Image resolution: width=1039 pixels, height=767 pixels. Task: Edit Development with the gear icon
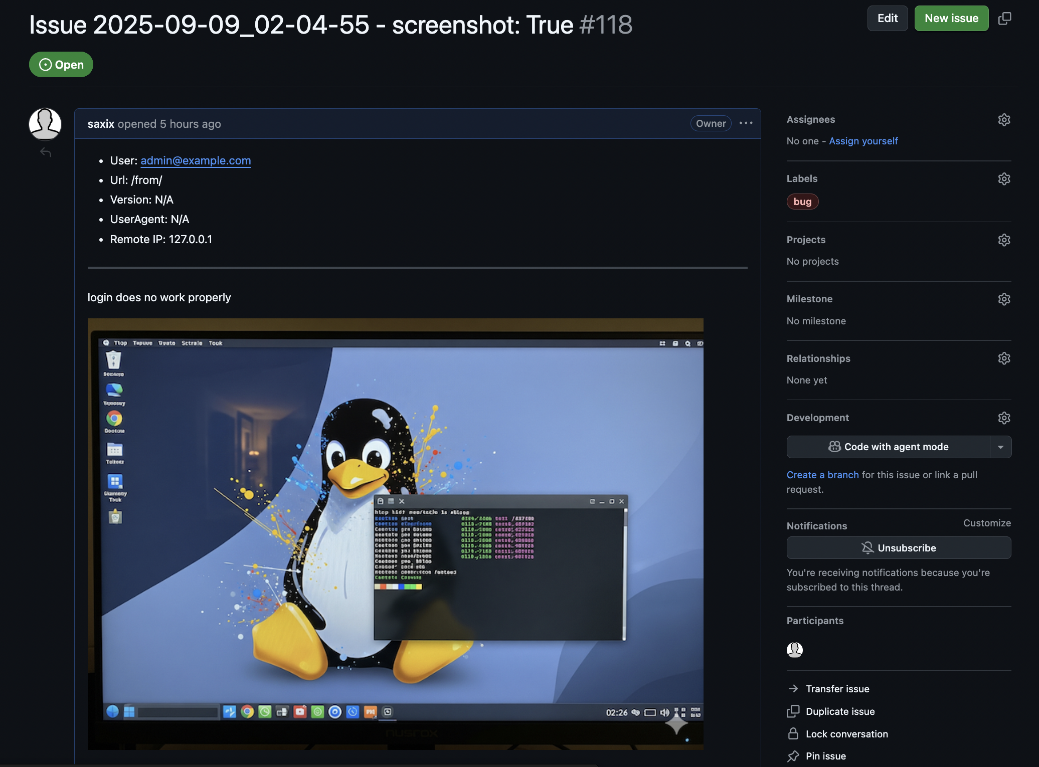[1004, 418]
